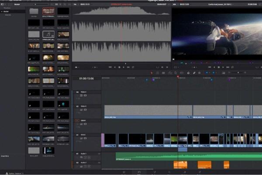Toggle position lock in edit toolbar
262x175 pixels.
[x=200, y=73]
